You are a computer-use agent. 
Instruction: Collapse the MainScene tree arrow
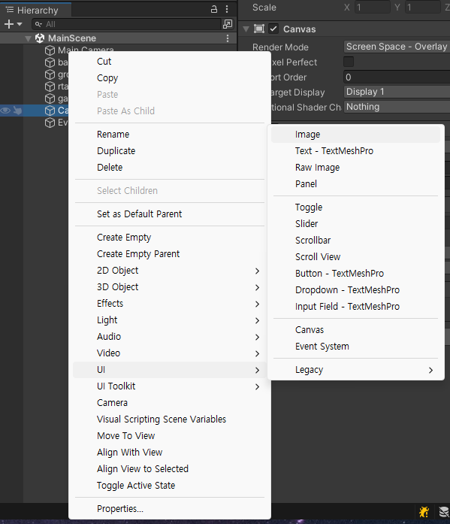coord(29,39)
